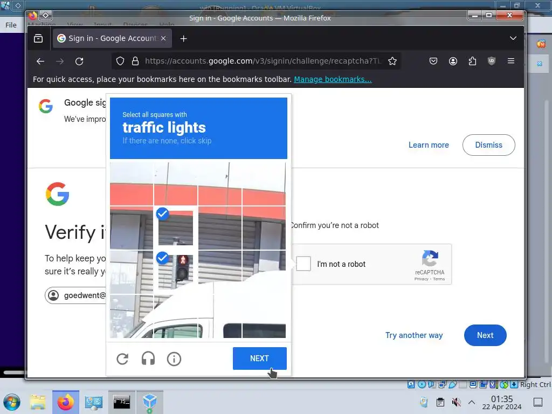The width and height of the screenshot is (552, 414).
Task: Open the Learn more link
Action: [429, 144]
